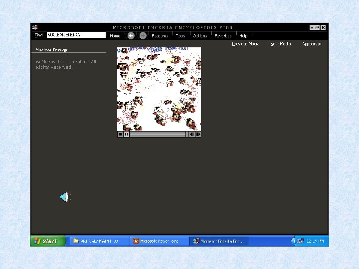
Task: Open the Tools menu
Action: pos(180,36)
